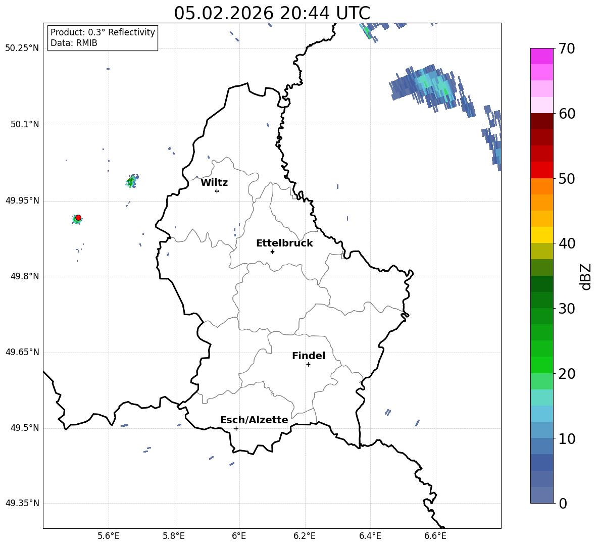The image size is (598, 546).
Task: Click the colorbar value 0
Action: (563, 504)
